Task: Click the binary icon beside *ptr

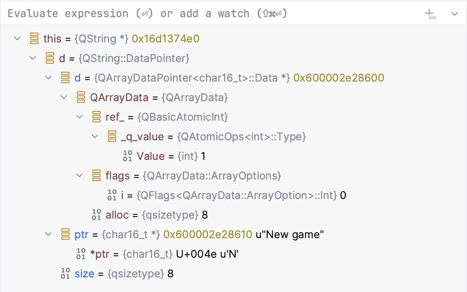Action: pyautogui.click(x=81, y=254)
